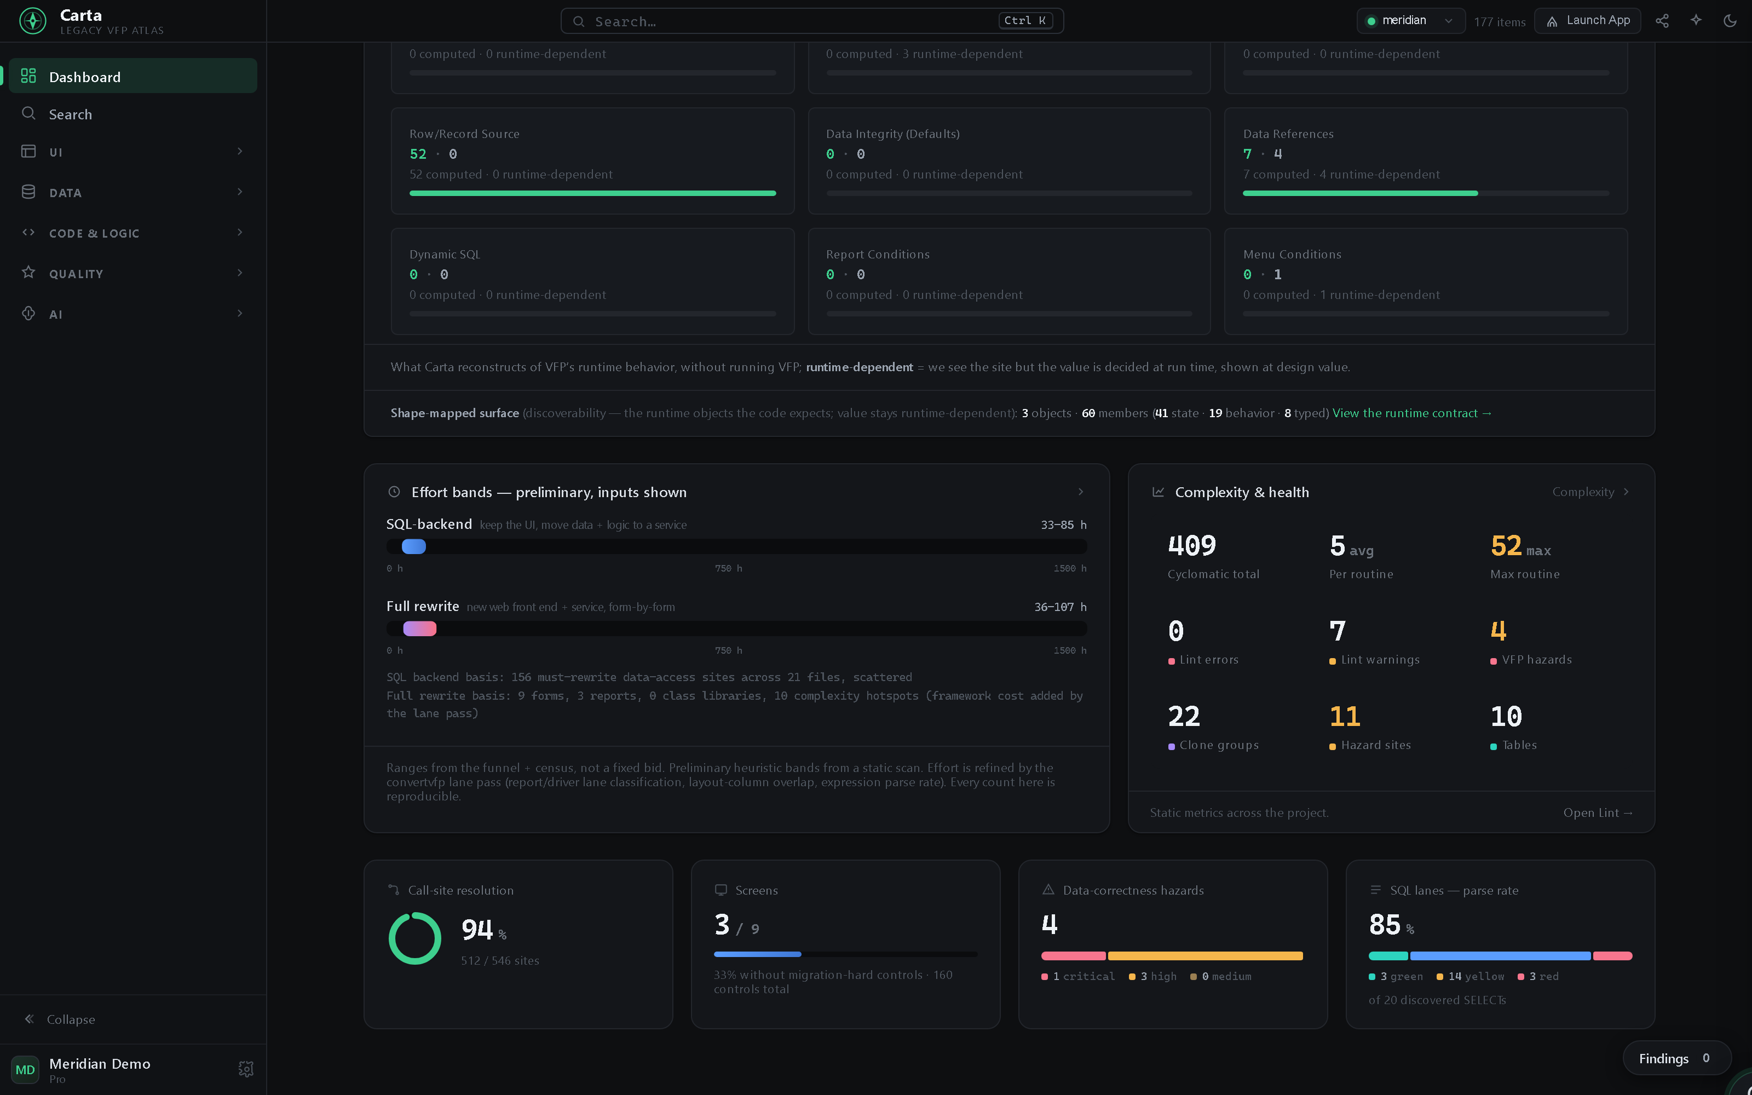
Task: Click the Menu Conditions card
Action: 1426,281
